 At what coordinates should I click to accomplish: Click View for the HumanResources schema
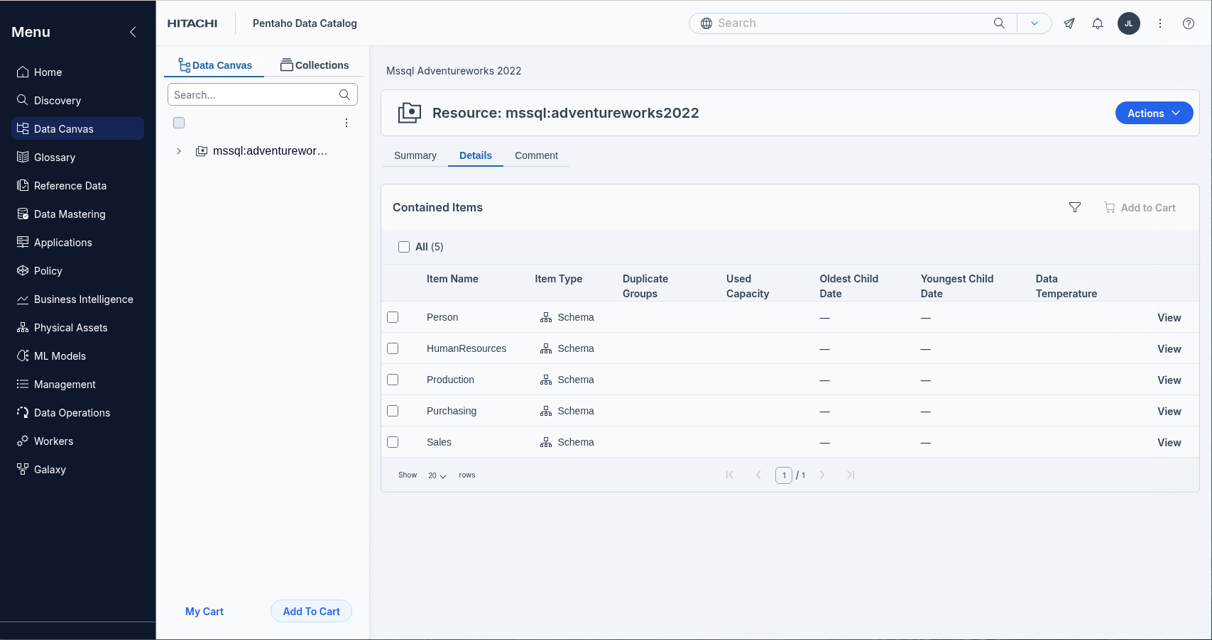coord(1169,349)
